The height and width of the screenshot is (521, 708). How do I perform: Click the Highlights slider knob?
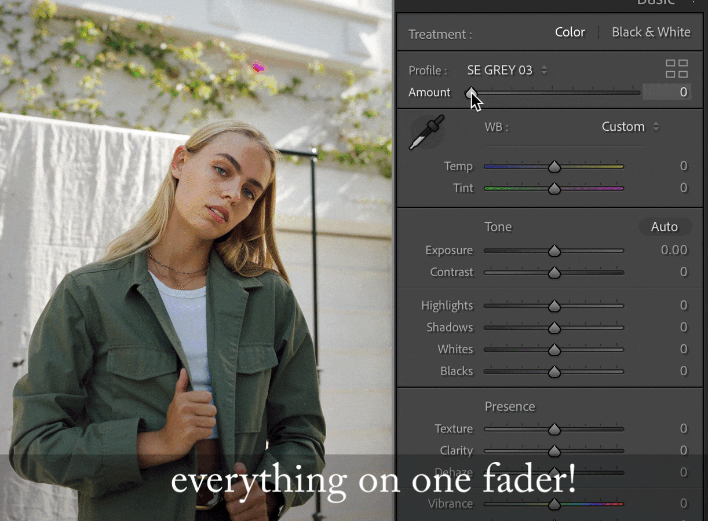554,306
